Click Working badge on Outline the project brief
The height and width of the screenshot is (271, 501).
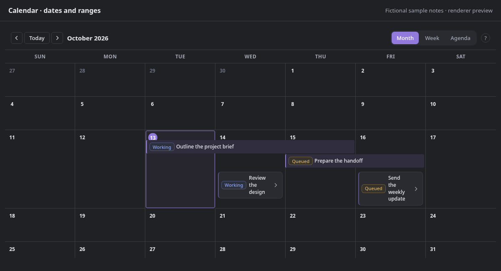pos(162,147)
